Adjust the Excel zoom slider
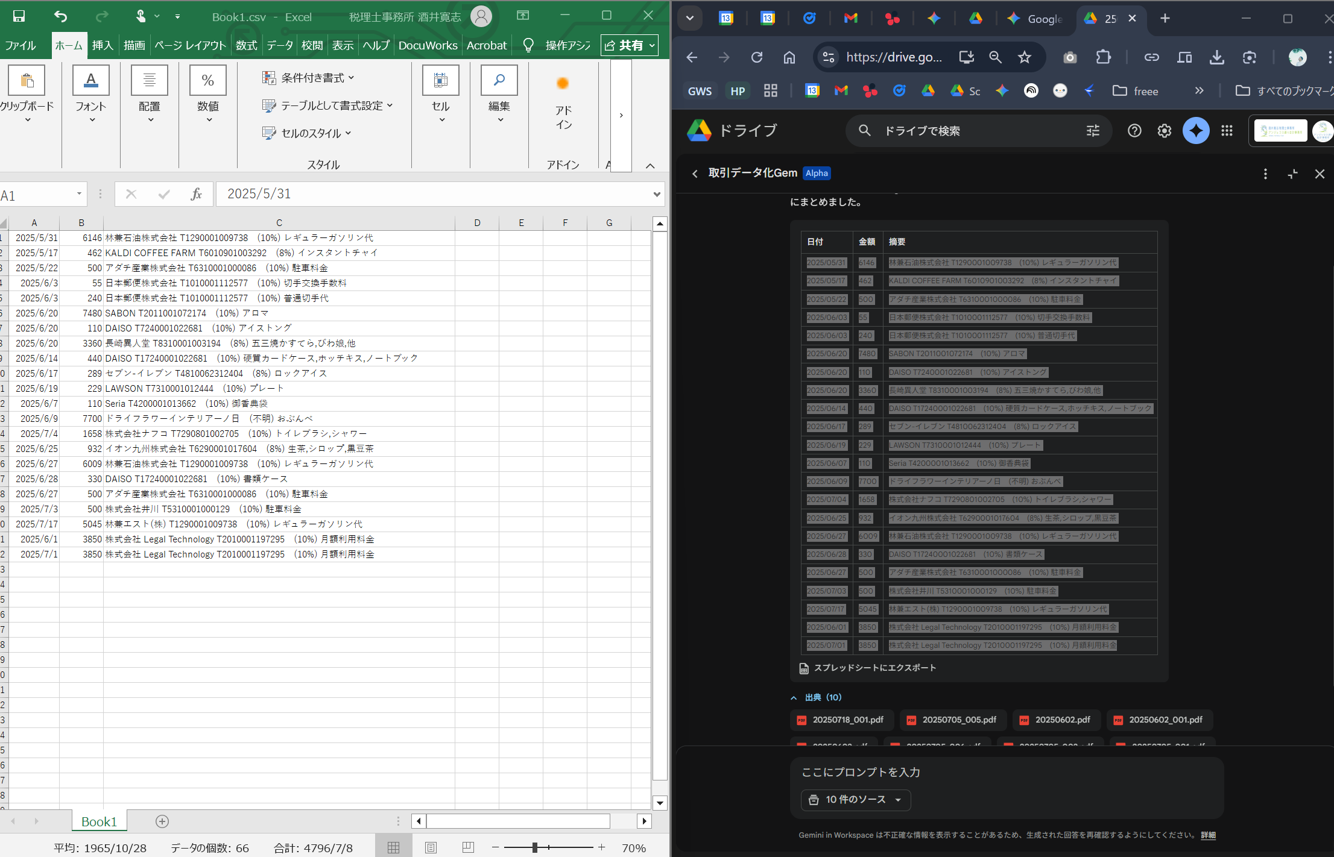The height and width of the screenshot is (857, 1334). point(535,847)
